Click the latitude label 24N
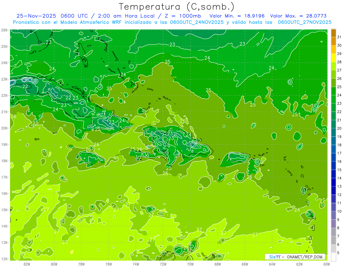 (4, 63)
